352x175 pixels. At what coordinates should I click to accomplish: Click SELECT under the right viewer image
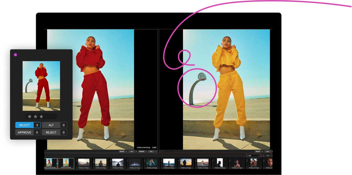258,151
